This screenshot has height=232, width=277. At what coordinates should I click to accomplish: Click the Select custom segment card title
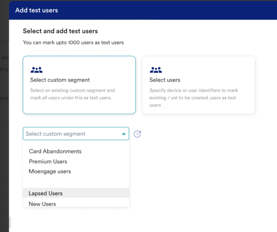coord(60,80)
